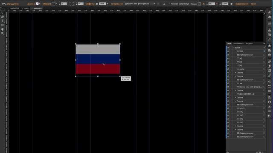Click the Гиперссылки label link
This screenshot has width=273, height=153.
pyautogui.click(x=117, y=4)
